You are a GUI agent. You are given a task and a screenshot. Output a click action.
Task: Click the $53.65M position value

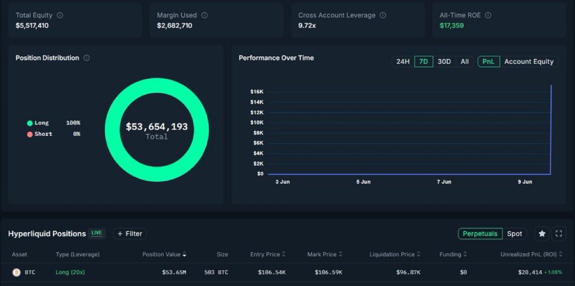coord(174,273)
